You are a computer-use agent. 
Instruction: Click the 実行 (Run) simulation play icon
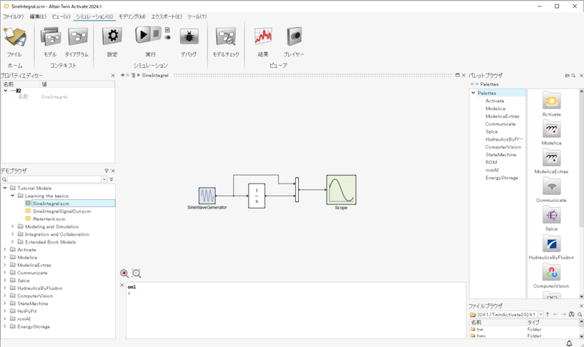pos(143,35)
